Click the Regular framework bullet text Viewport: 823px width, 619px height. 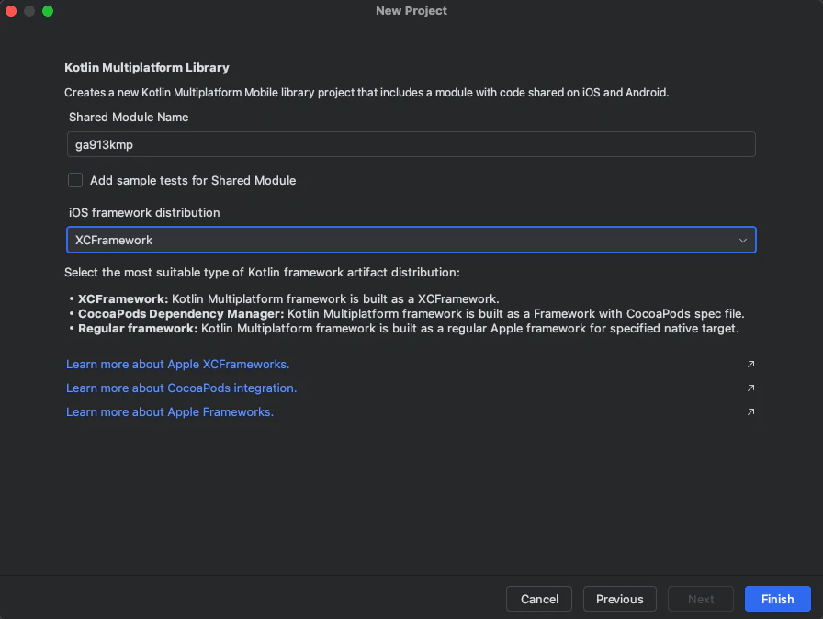[409, 329]
